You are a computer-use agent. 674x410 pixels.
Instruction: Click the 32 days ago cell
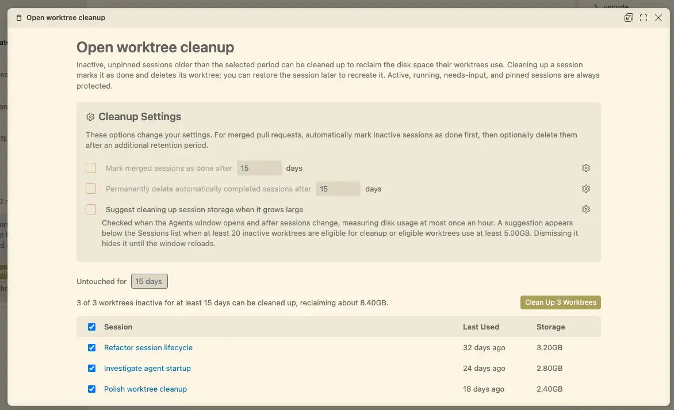tap(484, 348)
